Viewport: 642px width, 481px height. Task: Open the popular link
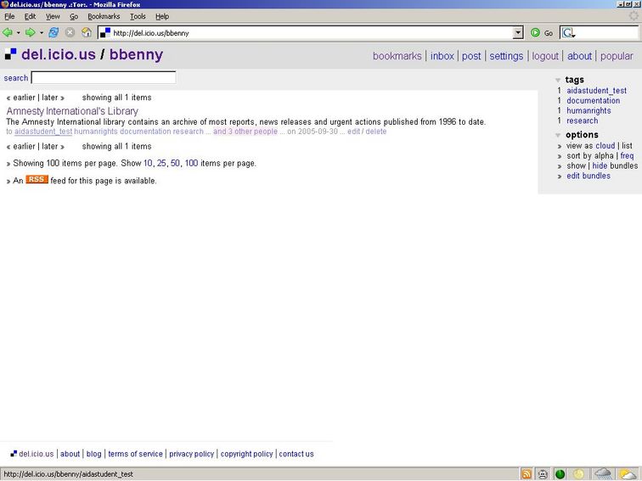(617, 56)
